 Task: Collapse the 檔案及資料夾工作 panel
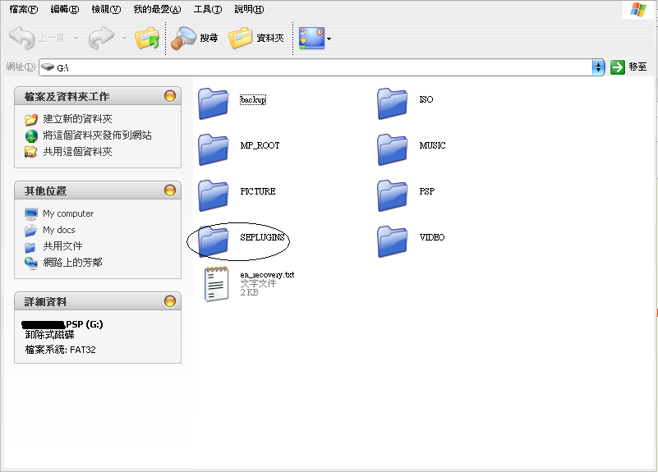[x=170, y=96]
